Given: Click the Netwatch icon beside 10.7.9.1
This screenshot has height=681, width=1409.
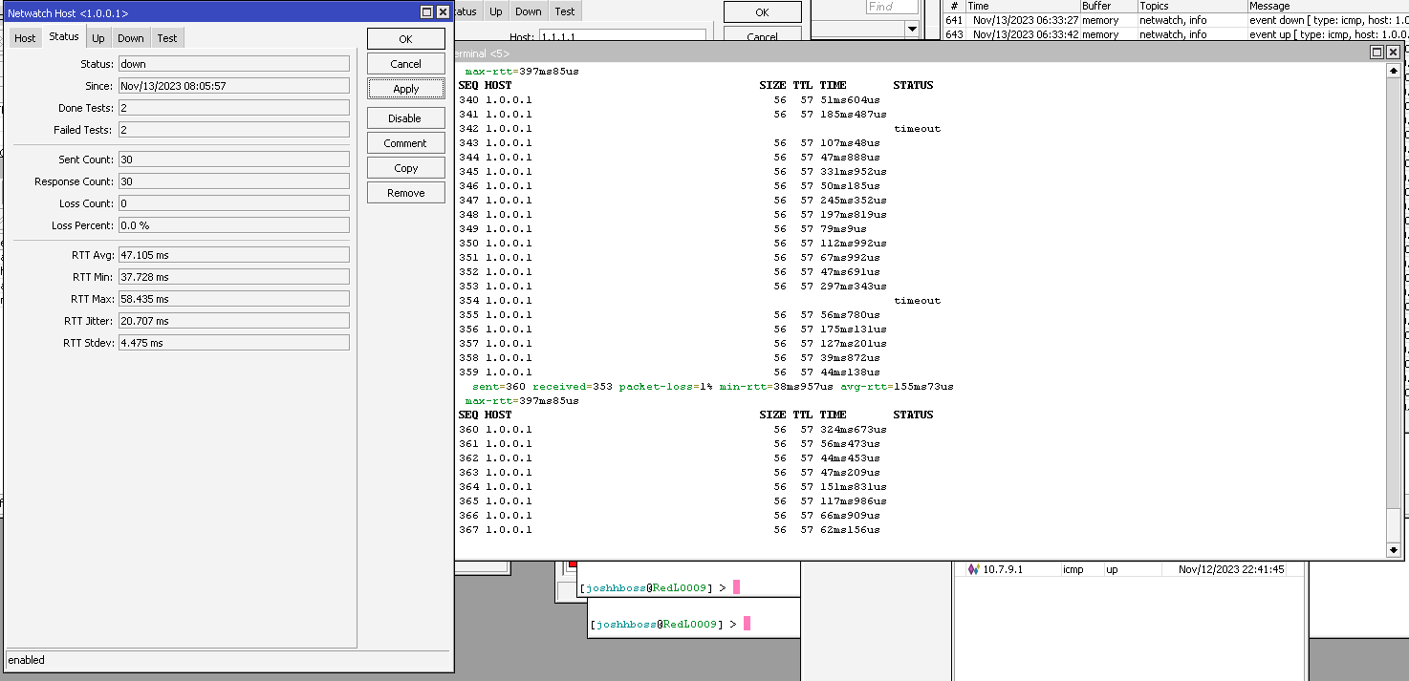Looking at the screenshot, I should click(974, 568).
